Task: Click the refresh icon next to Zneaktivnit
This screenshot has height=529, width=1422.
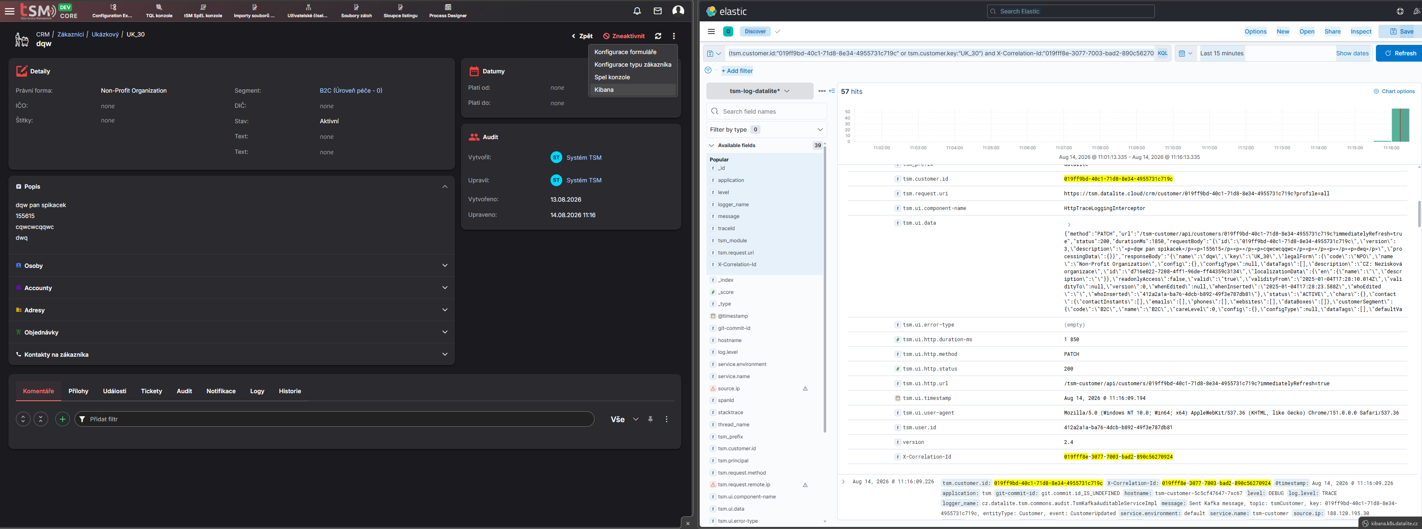Action: [x=658, y=36]
